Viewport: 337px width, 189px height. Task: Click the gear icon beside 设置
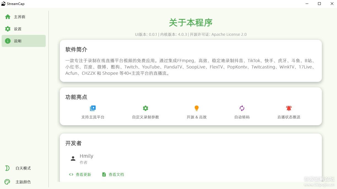(8, 29)
